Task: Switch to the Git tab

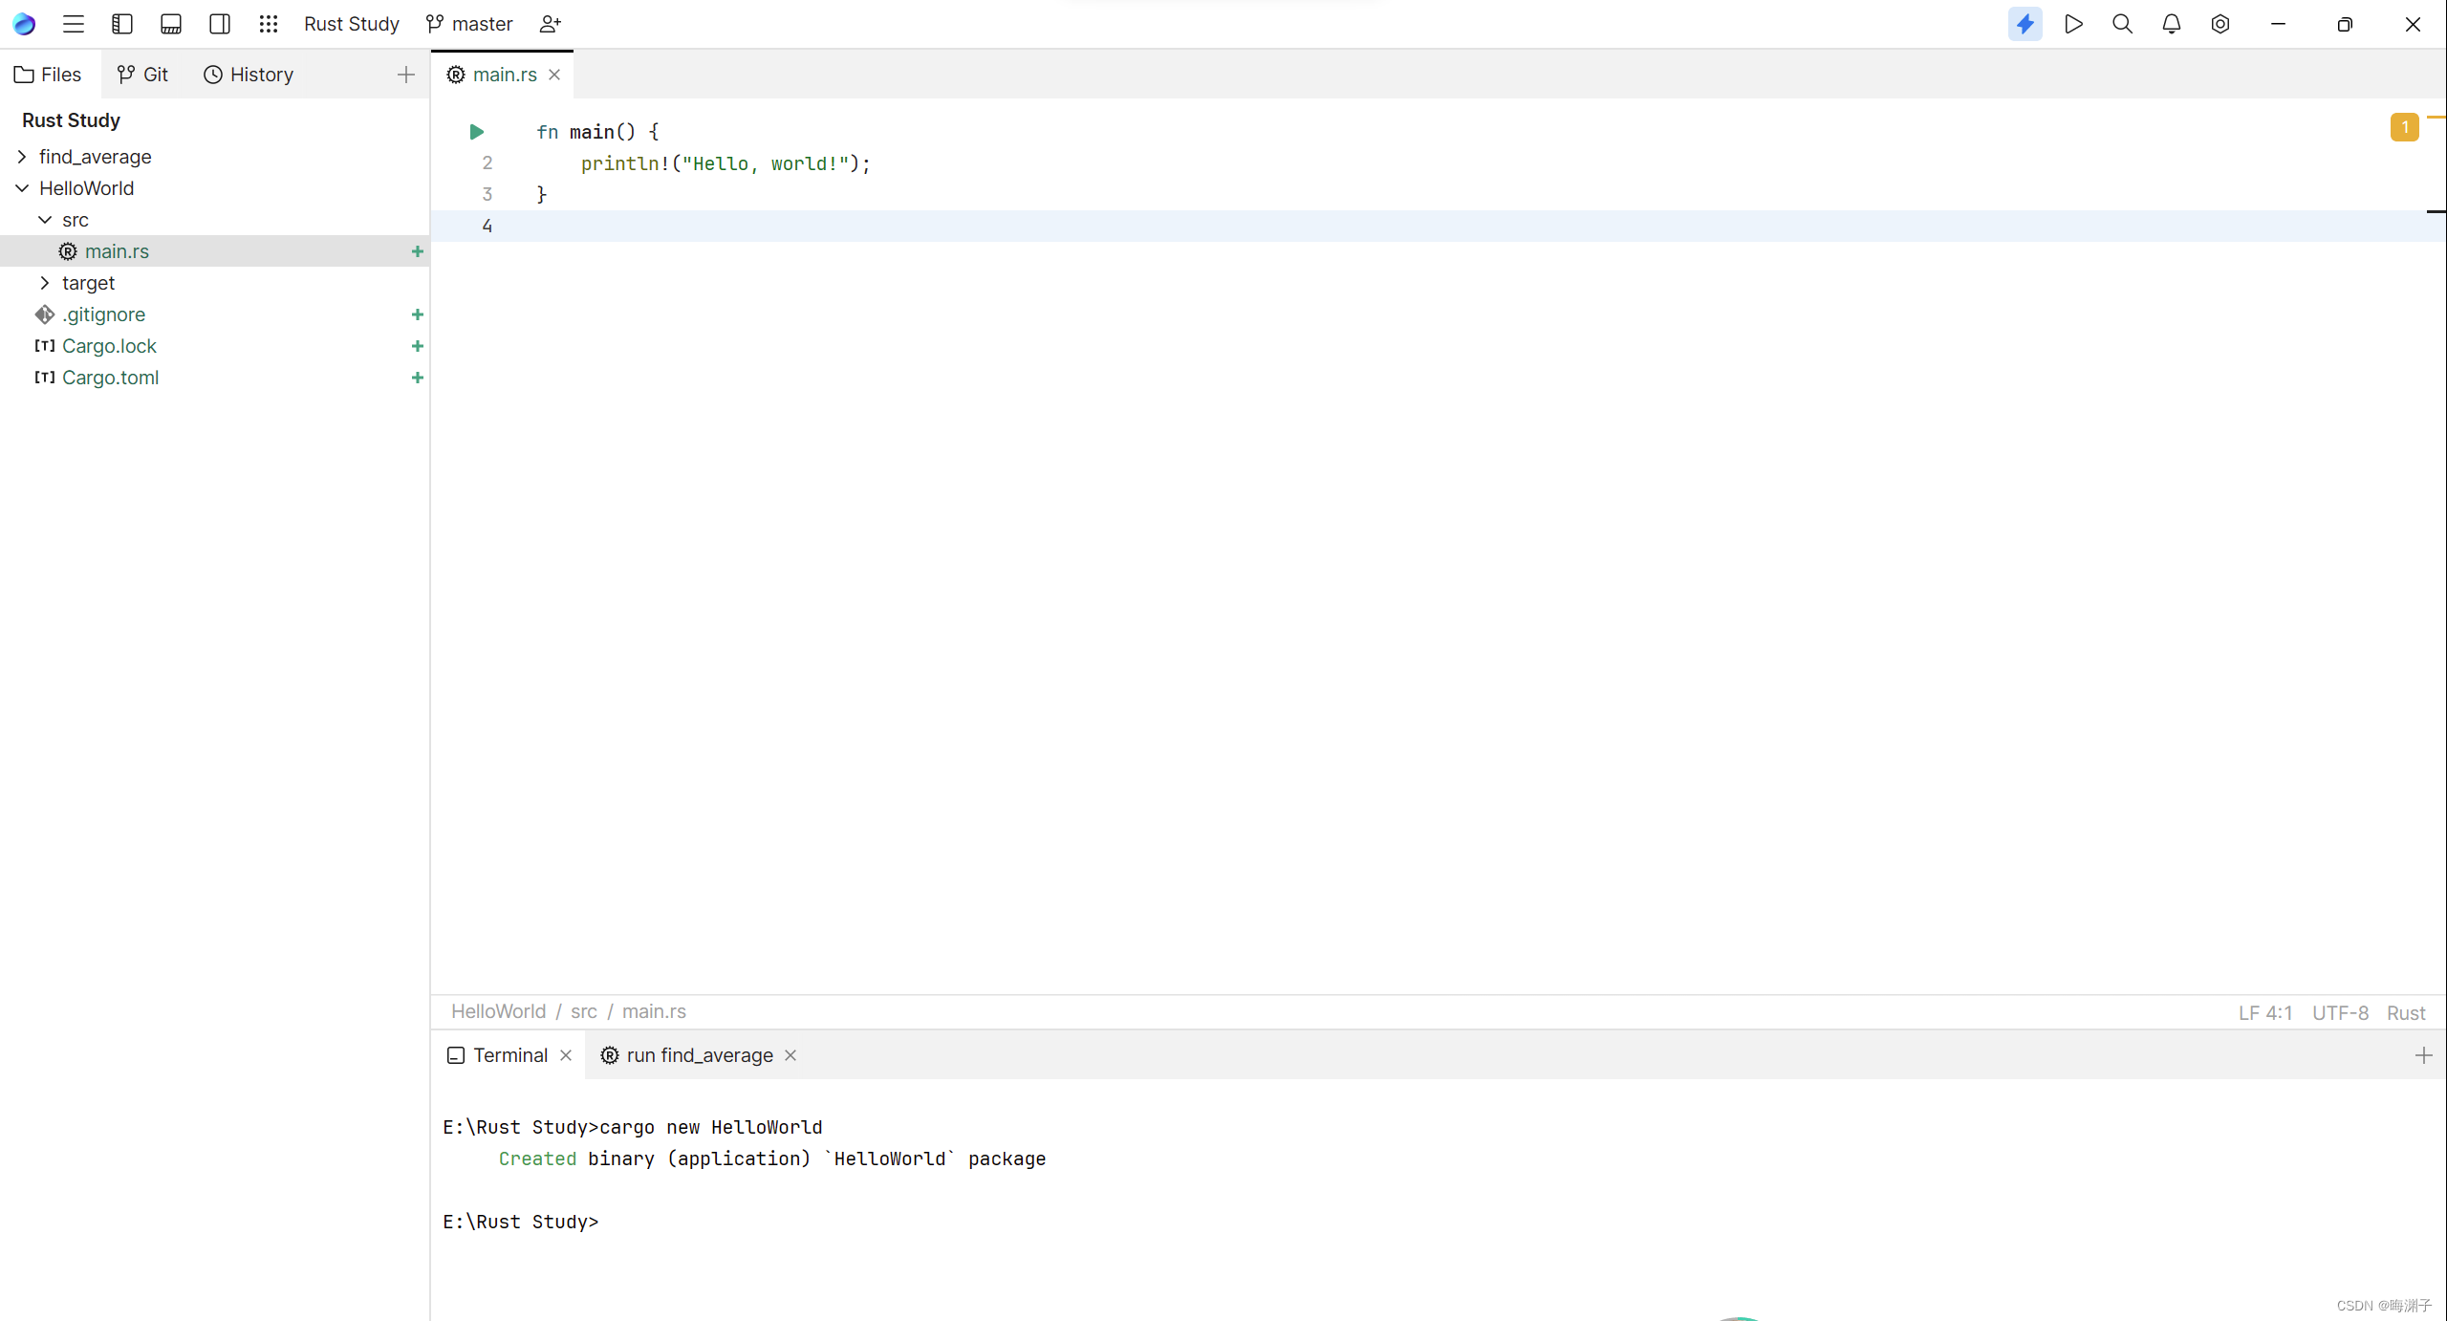Action: (x=143, y=75)
